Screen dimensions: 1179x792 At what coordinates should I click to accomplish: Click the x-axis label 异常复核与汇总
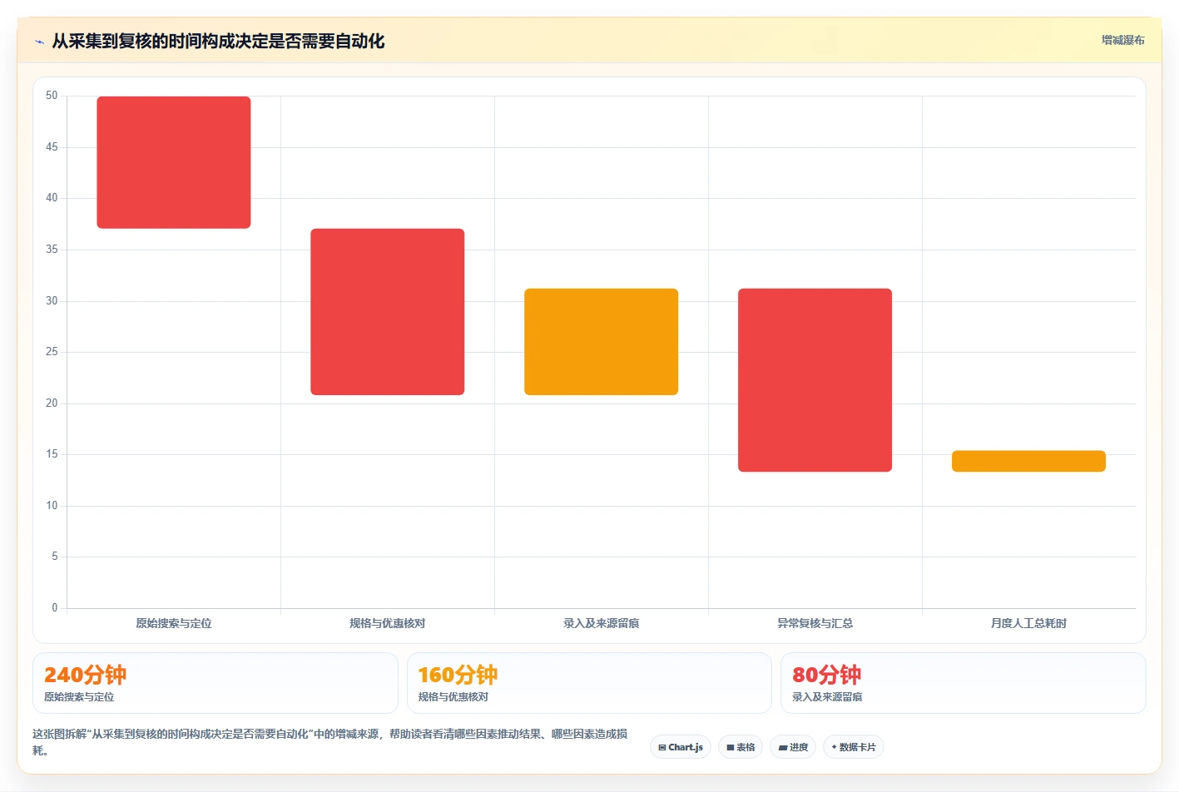click(x=815, y=623)
